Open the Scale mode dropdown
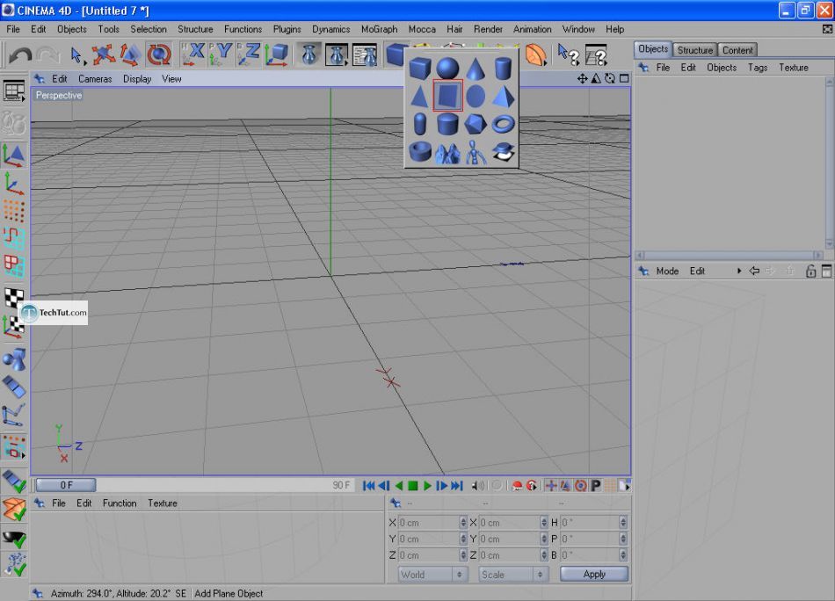This screenshot has width=835, height=601. pyautogui.click(x=512, y=575)
